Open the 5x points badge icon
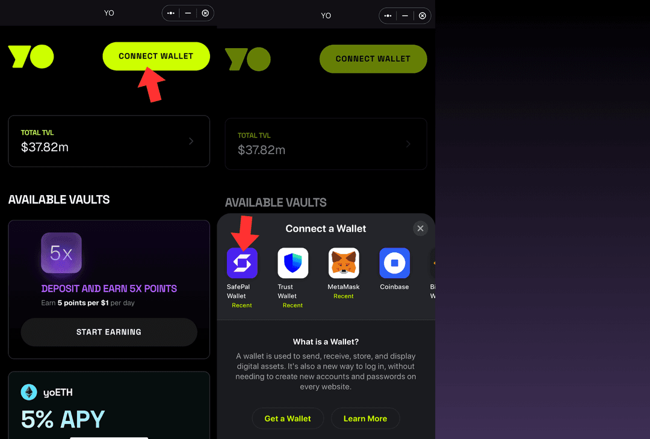This screenshot has width=650, height=439. (61, 253)
